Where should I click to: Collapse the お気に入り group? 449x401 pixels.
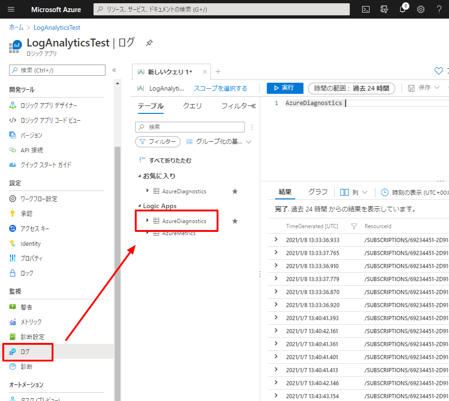(139, 176)
